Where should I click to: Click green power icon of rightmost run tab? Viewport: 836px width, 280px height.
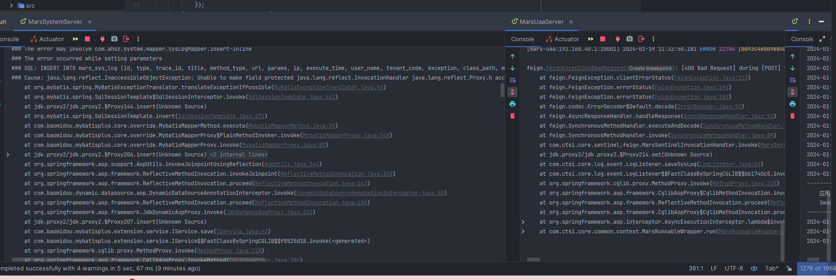(795, 22)
